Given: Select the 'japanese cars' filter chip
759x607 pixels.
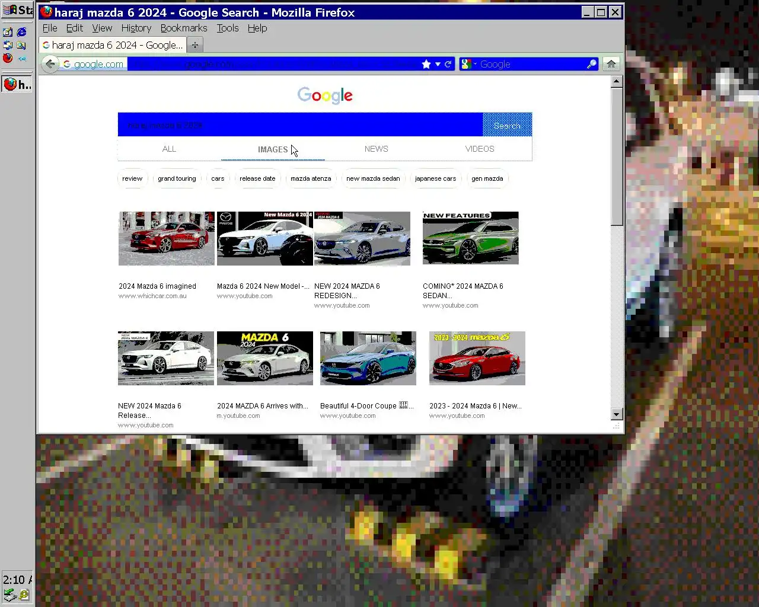Looking at the screenshot, I should [x=435, y=178].
